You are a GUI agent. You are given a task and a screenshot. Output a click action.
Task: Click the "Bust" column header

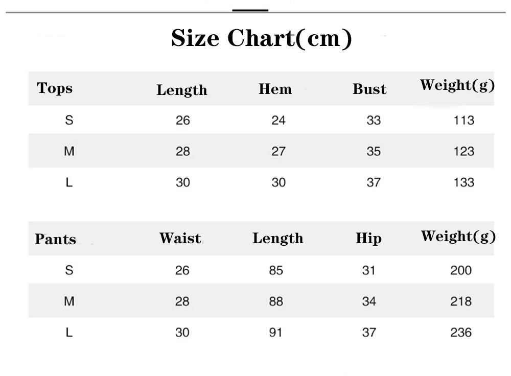coord(369,89)
